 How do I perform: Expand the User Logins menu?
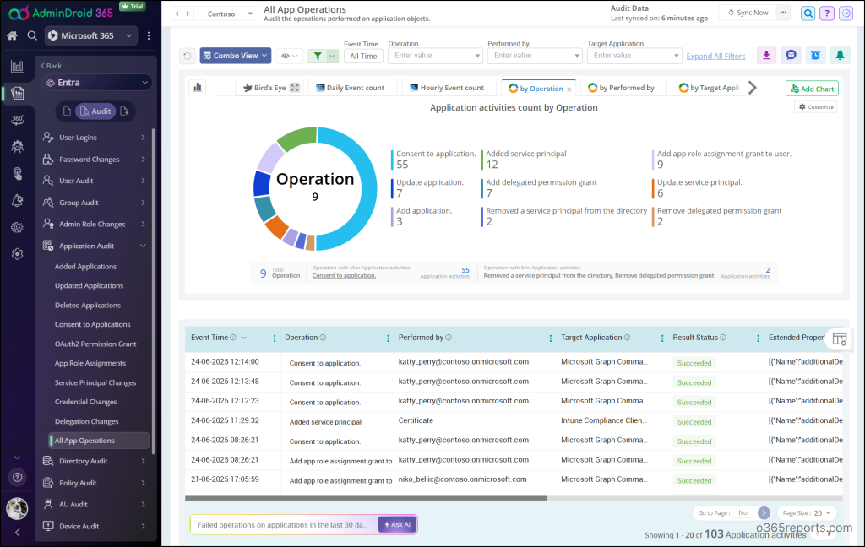94,138
